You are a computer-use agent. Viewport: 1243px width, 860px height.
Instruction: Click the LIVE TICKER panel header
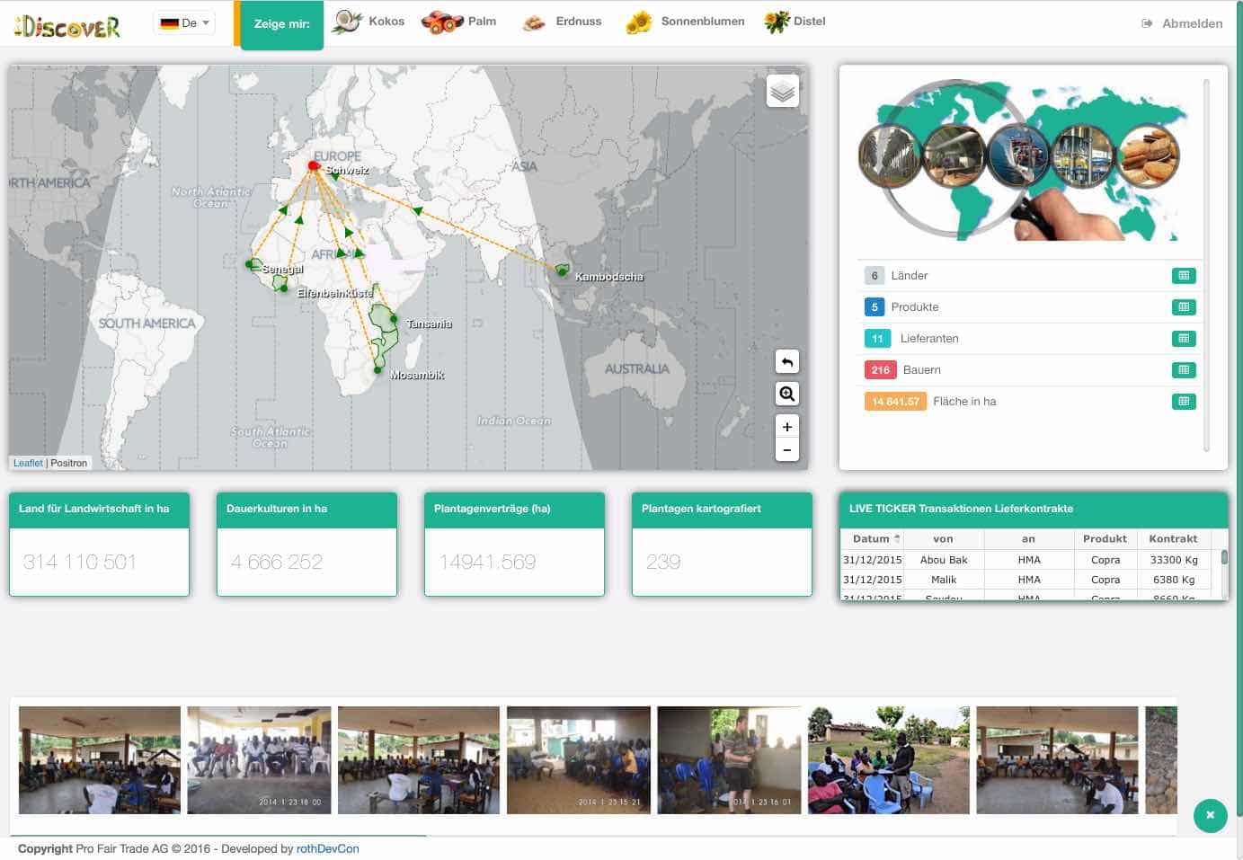pos(1033,509)
